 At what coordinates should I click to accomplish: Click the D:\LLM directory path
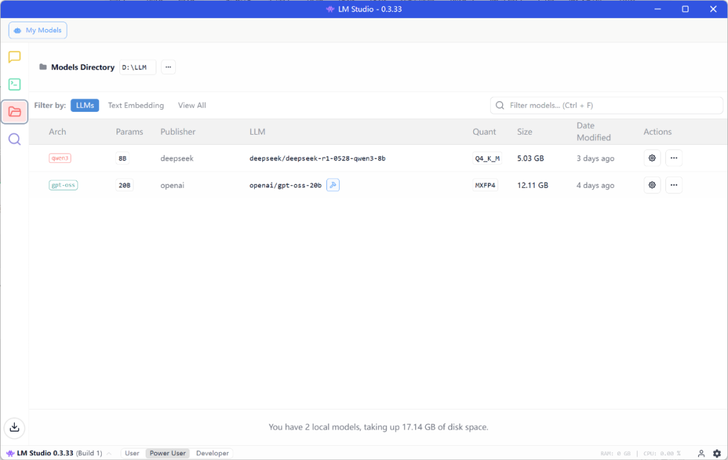click(x=138, y=67)
